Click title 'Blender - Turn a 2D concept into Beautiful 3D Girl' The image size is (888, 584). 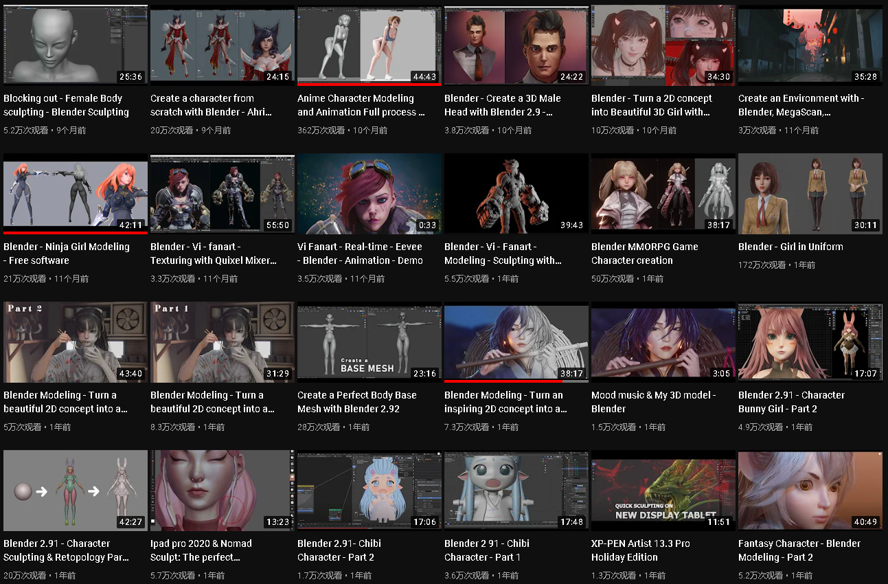[652, 105]
